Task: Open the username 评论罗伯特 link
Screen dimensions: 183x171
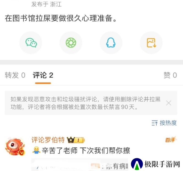Action: pyautogui.click(x=48, y=140)
